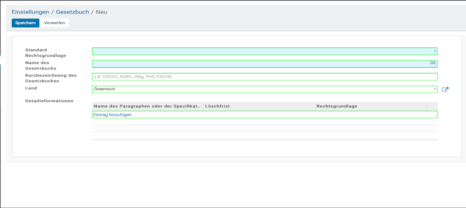The width and height of the screenshot is (466, 208).
Task: Add a row via Eintrag hinzufügen
Action: [112, 115]
